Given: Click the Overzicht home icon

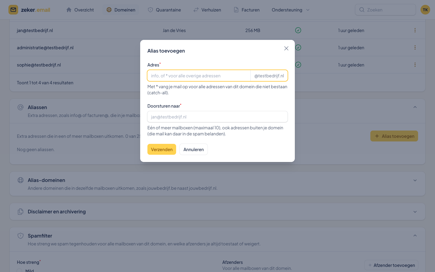Looking at the screenshot, I should (x=69, y=10).
